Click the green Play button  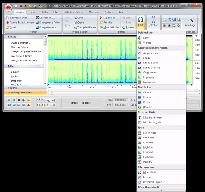(x=14, y=100)
